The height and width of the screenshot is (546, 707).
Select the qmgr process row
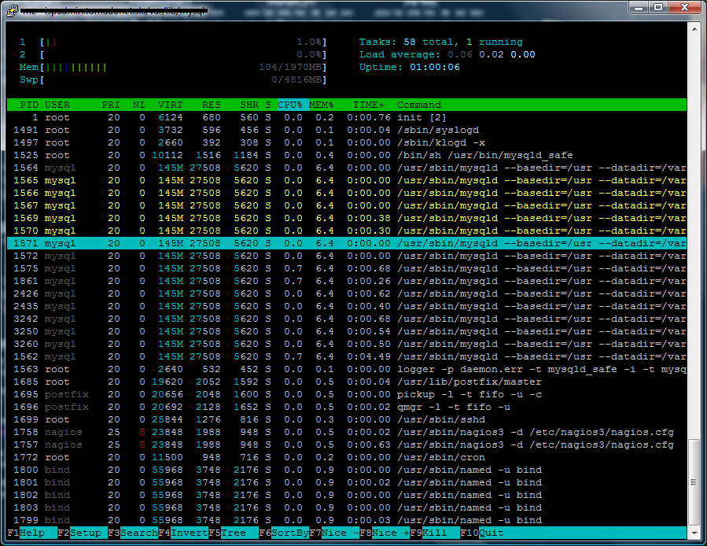(347, 407)
